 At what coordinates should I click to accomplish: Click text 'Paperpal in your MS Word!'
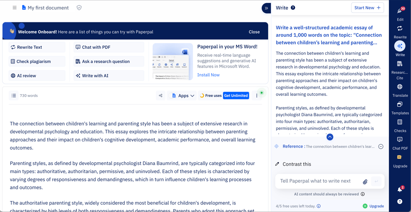click(x=227, y=47)
